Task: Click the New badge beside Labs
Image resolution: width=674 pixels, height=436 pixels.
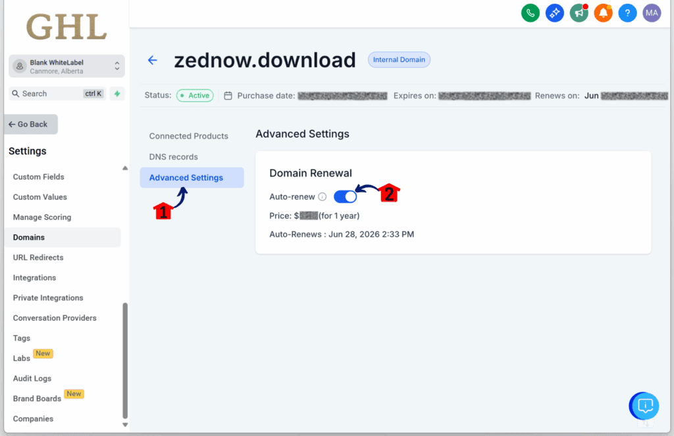Action: point(43,354)
